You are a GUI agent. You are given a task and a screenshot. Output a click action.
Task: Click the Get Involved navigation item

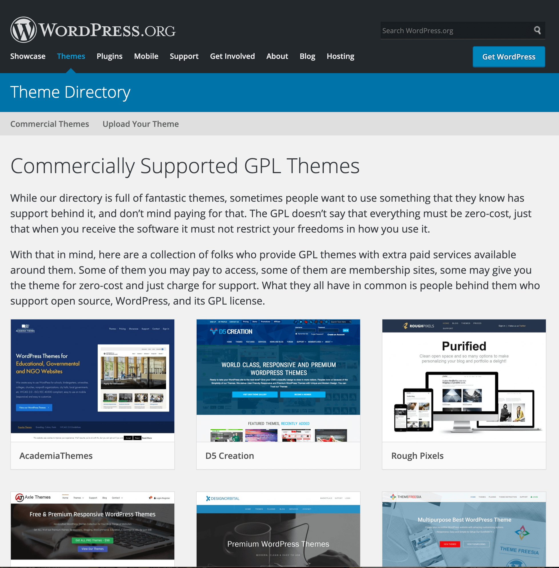(x=232, y=56)
